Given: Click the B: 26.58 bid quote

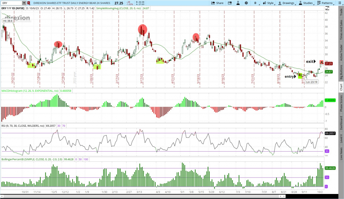Looking at the screenshot, I should pos(140,2).
